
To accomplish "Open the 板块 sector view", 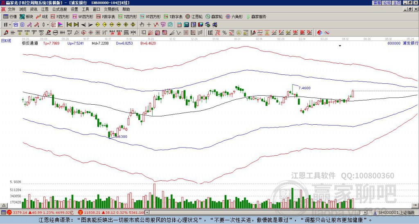I will [27, 16].
